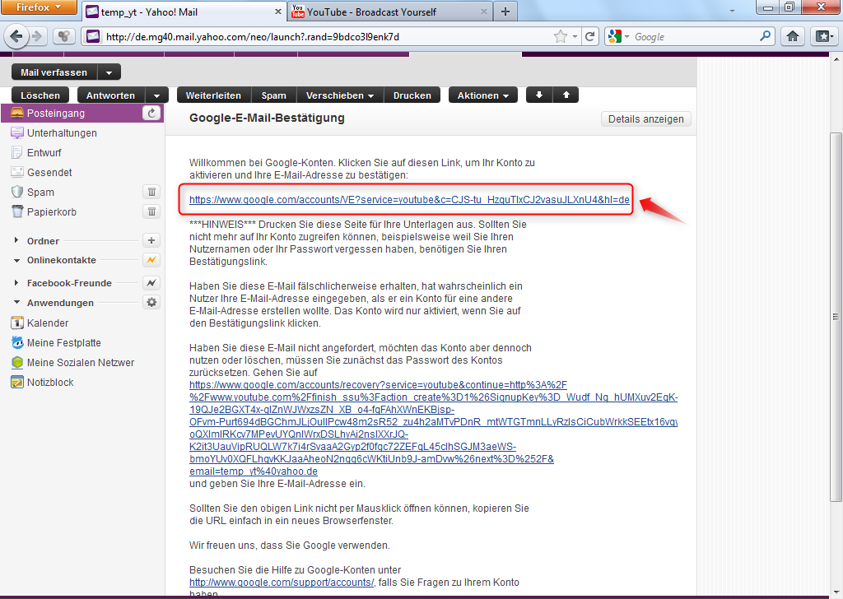This screenshot has height=599, width=843.
Task: Click the Papierkorb trash icon
Action: 151,211
